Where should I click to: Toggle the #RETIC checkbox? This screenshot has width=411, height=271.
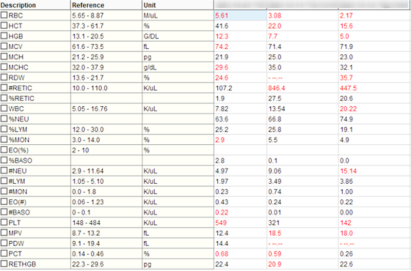coord(5,88)
